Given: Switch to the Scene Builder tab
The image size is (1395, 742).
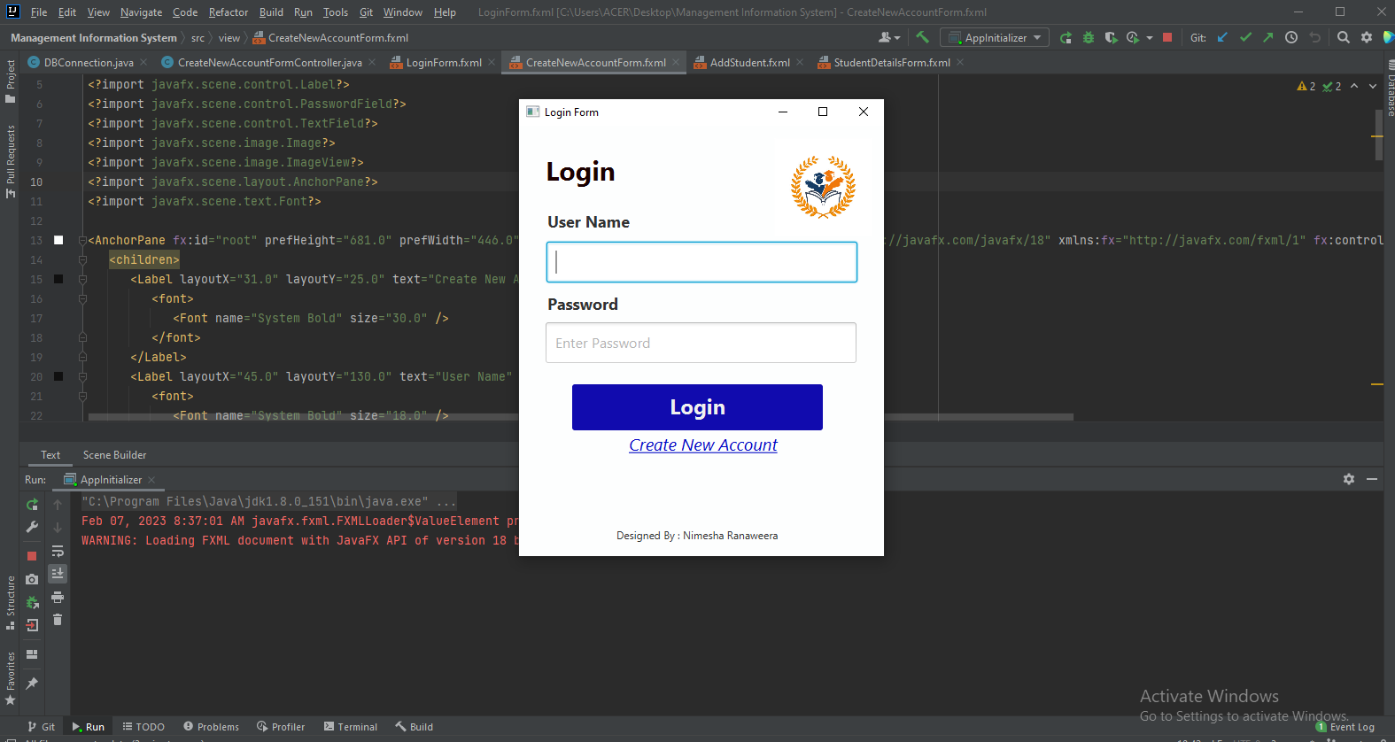Looking at the screenshot, I should point(115,455).
